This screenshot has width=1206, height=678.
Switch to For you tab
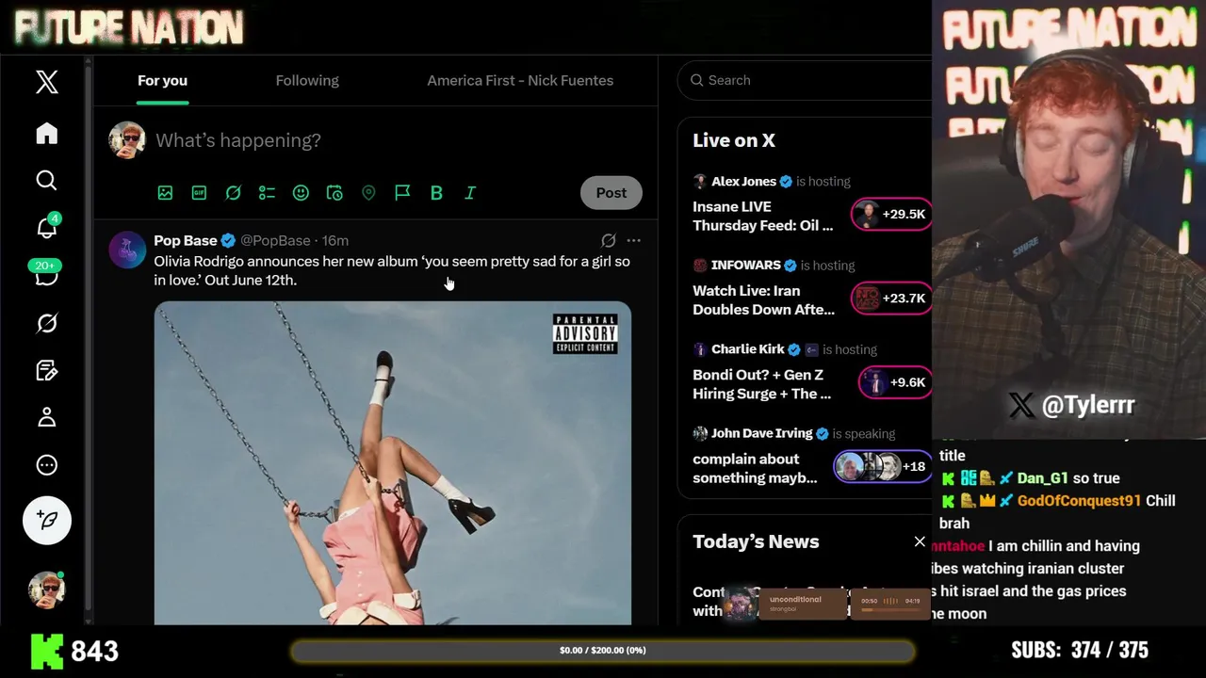162,80
